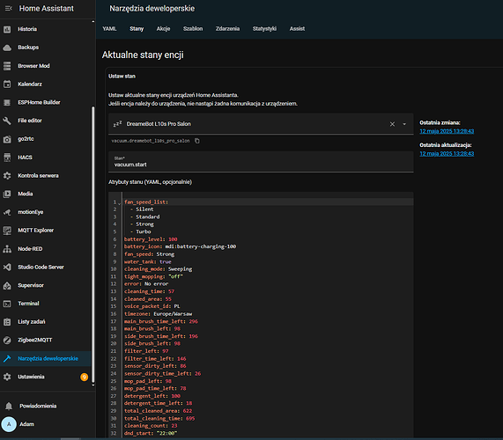
Task: Click the File editor wrench icon
Action: point(7,121)
